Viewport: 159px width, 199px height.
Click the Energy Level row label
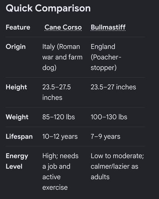point(17,161)
